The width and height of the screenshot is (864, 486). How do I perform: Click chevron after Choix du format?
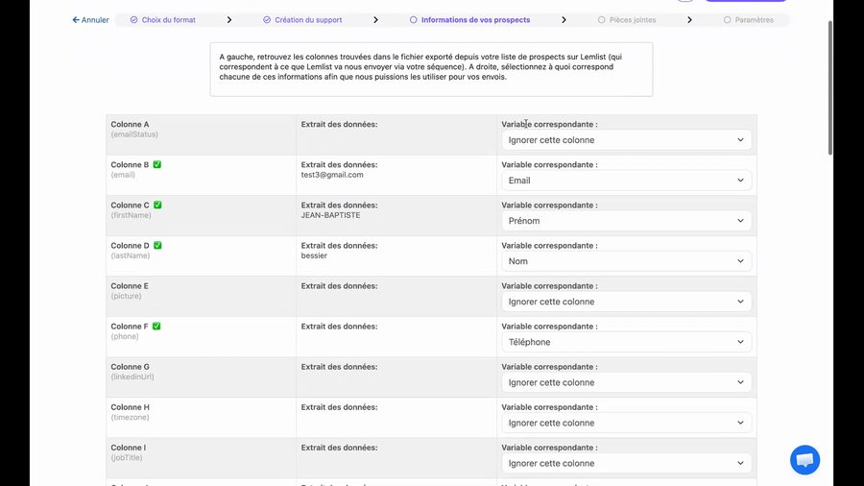pyautogui.click(x=229, y=20)
